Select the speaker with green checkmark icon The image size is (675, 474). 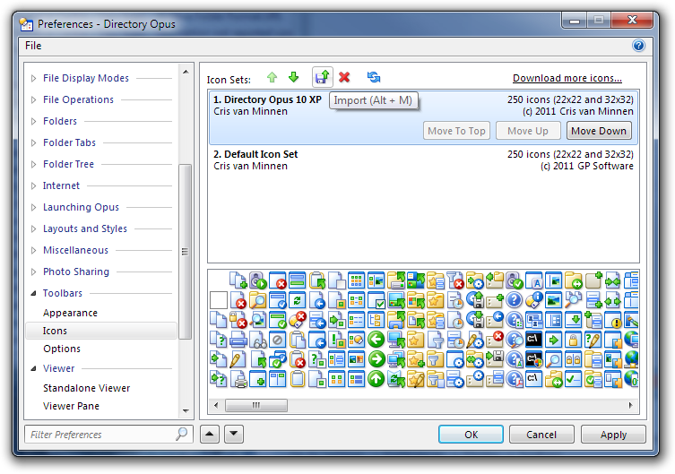tap(514, 280)
